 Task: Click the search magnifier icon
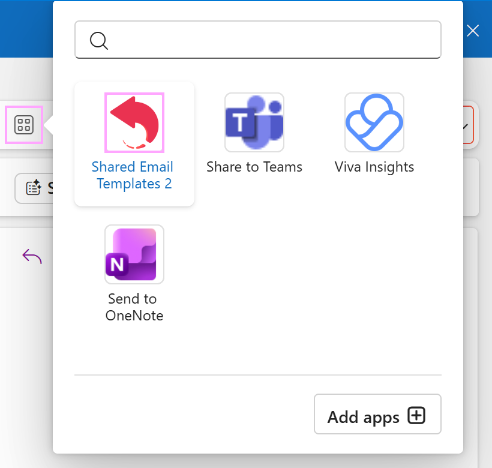click(x=98, y=40)
